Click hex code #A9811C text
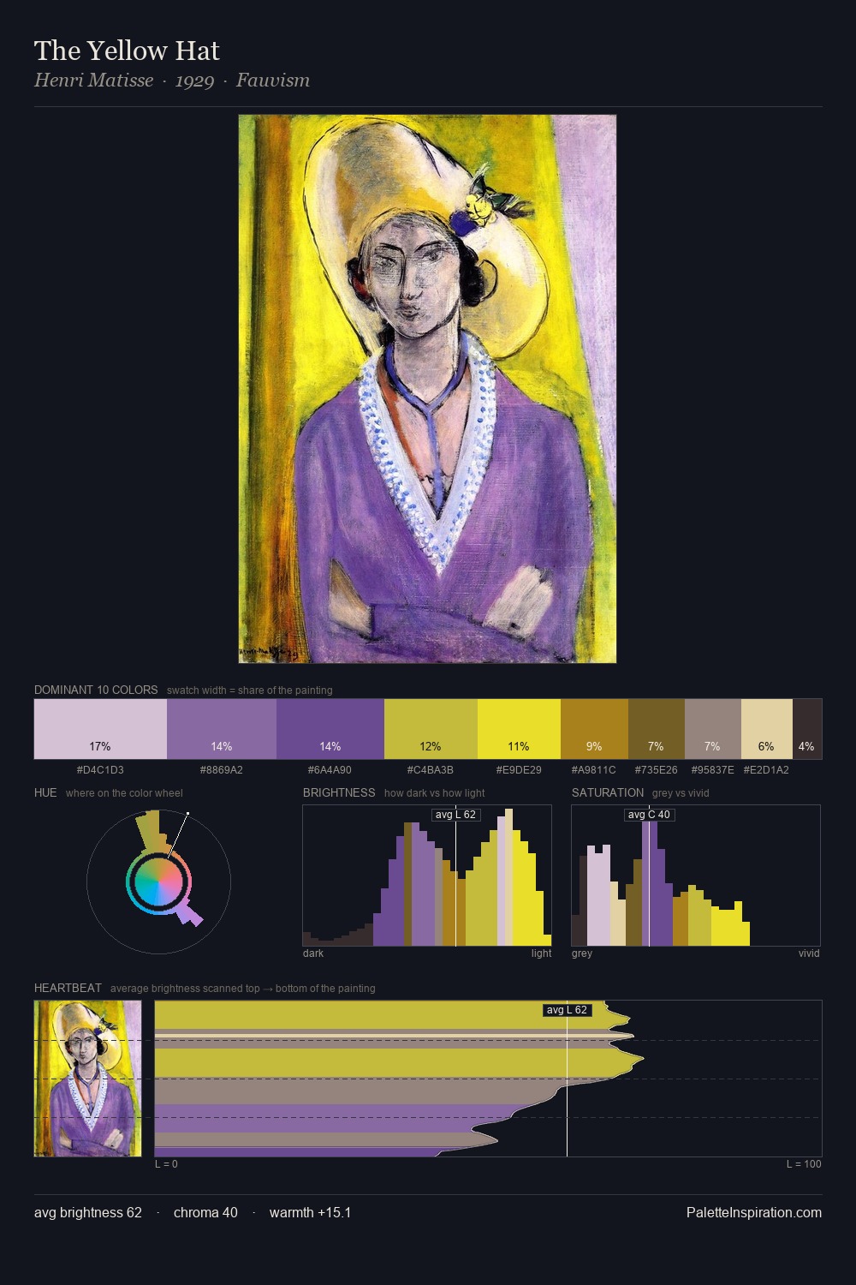This screenshot has width=856, height=1285. pos(594,769)
